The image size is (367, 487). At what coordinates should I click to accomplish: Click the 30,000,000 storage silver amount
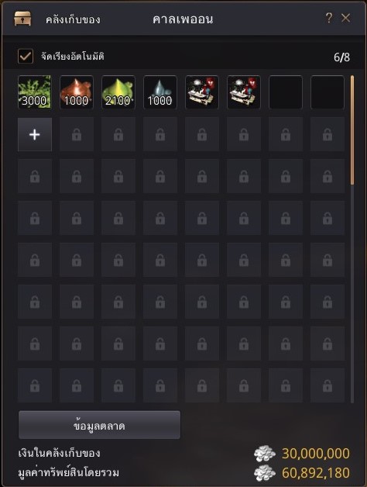coord(315,454)
